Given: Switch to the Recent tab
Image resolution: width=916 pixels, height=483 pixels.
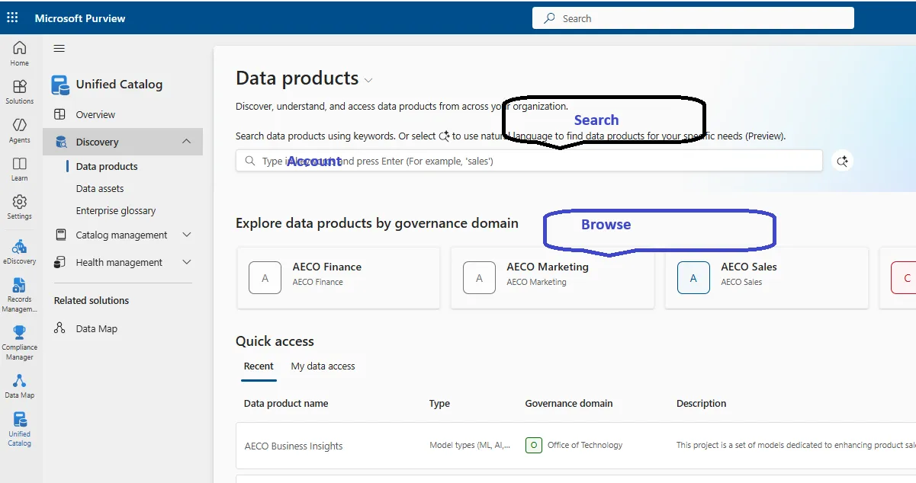Looking at the screenshot, I should 259,366.
